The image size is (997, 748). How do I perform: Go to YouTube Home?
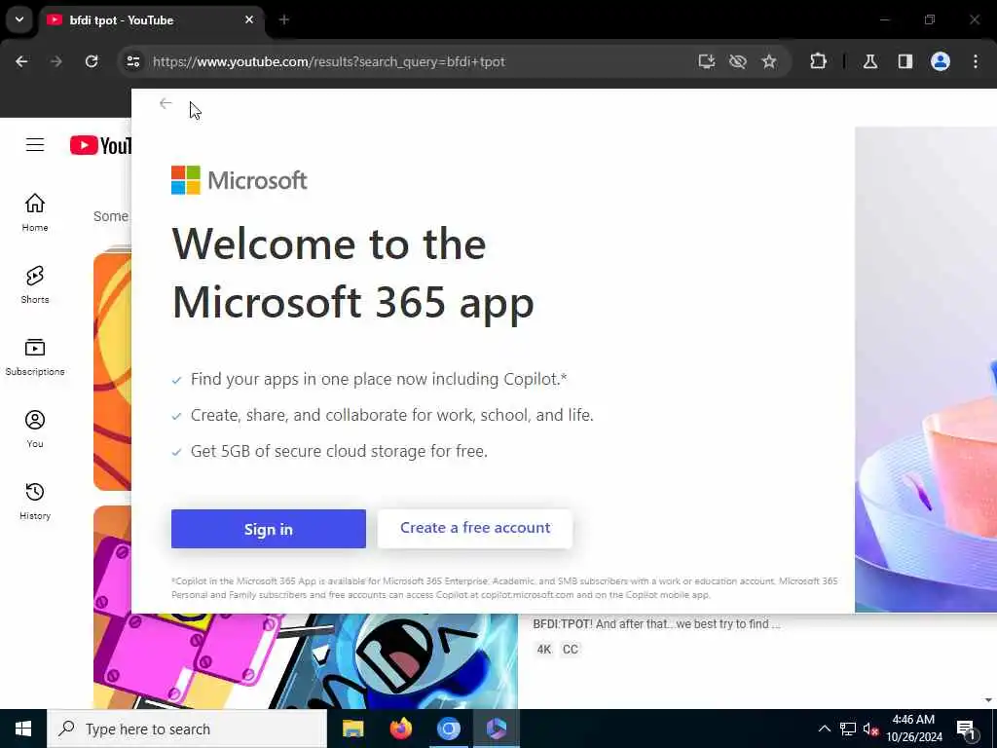pos(35,212)
